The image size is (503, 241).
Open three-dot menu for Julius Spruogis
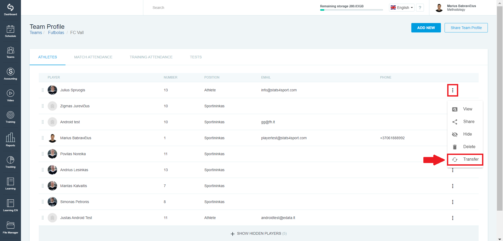point(452,90)
